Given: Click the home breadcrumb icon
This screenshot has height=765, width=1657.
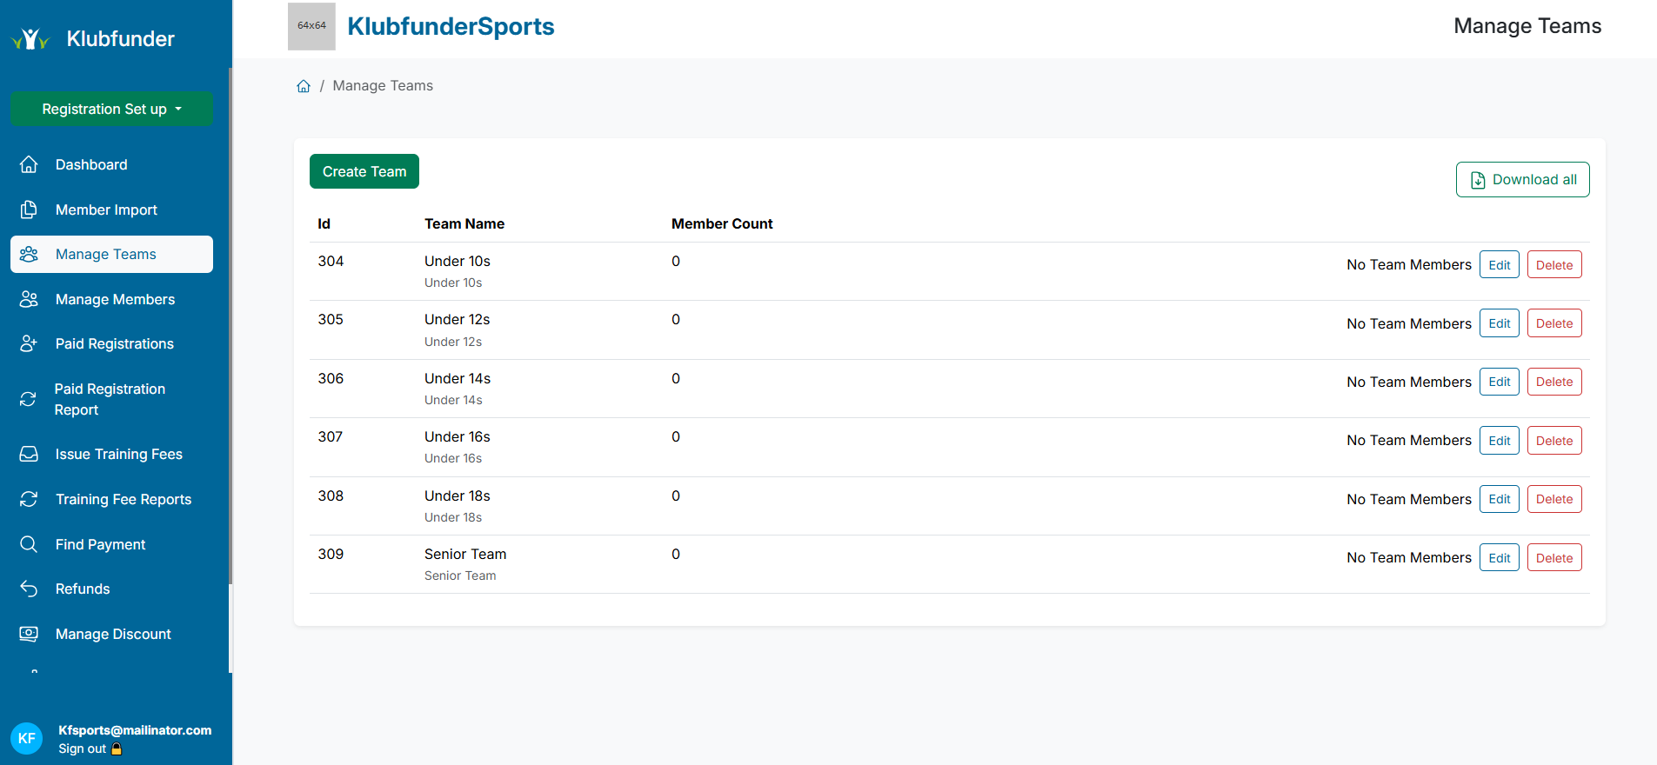Looking at the screenshot, I should (304, 86).
